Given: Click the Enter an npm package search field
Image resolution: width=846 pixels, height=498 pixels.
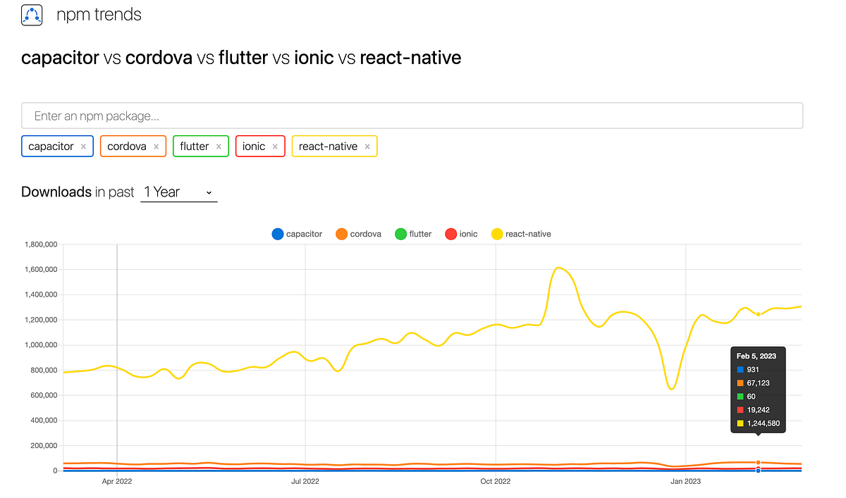Looking at the screenshot, I should tap(412, 116).
